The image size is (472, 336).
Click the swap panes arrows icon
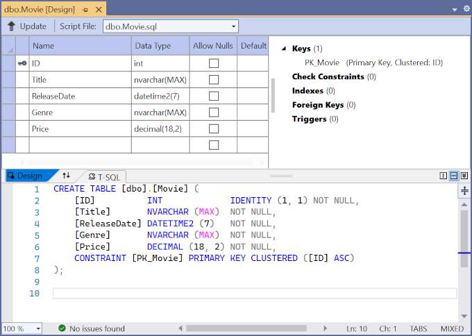click(x=66, y=176)
